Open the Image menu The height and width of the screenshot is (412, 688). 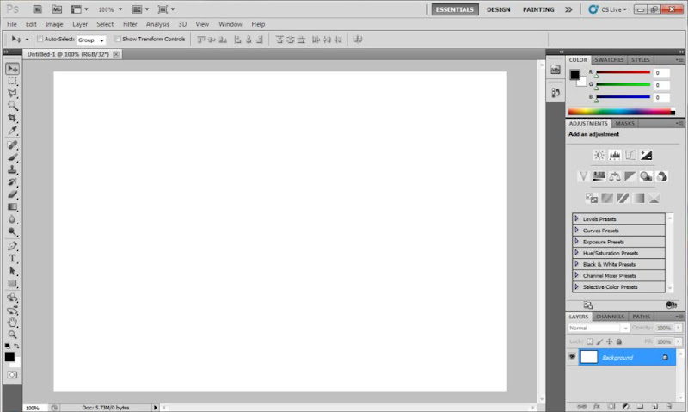[x=54, y=24]
